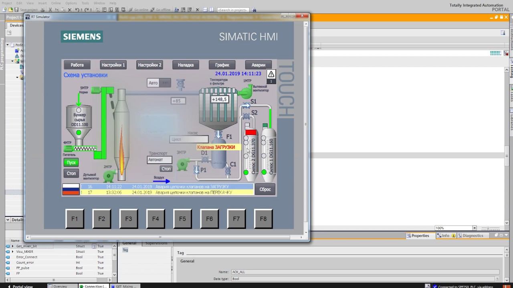Click green level indicator on Силос 1

click(264, 172)
